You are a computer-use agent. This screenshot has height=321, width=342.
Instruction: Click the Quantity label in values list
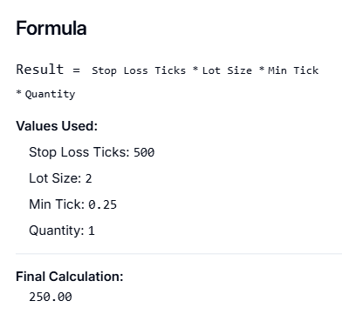57,231
